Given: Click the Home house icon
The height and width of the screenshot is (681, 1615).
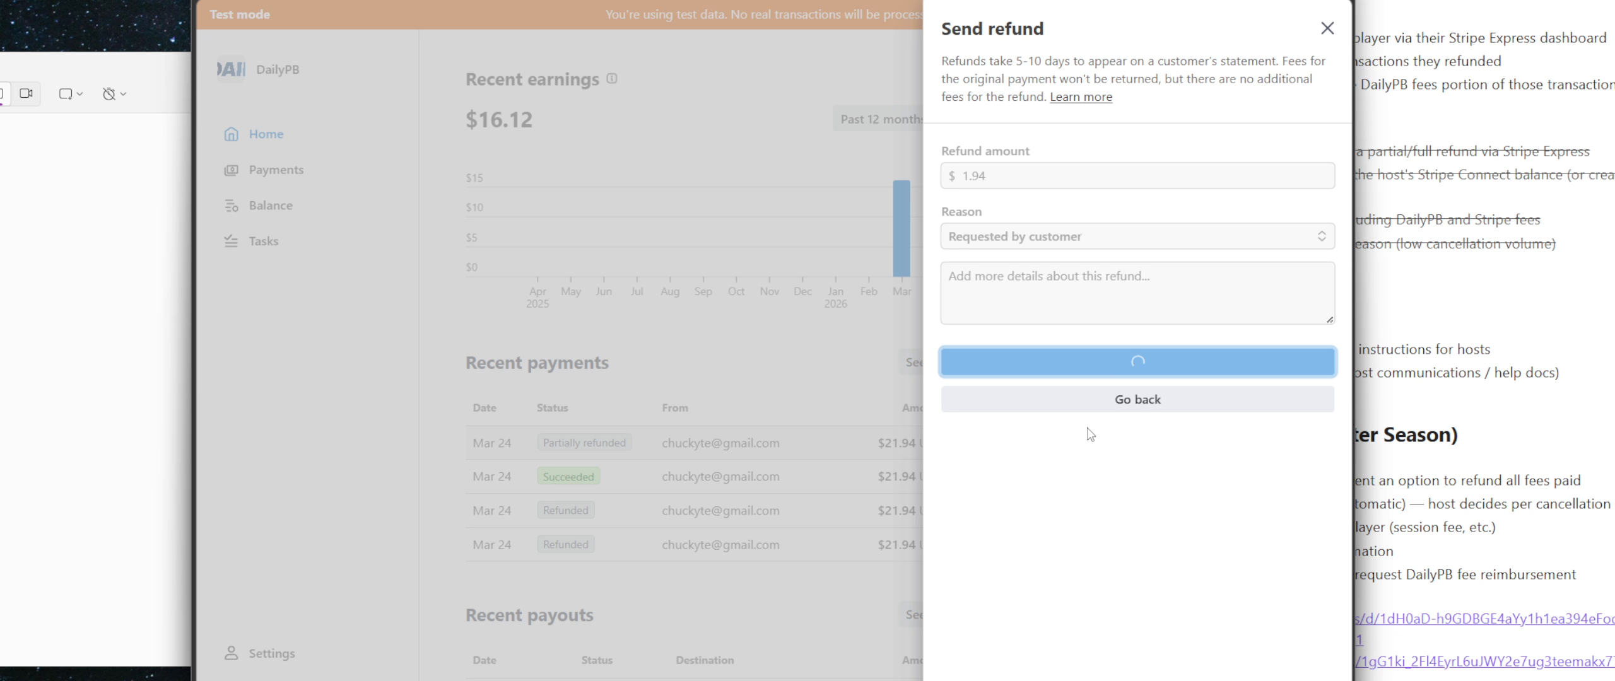Looking at the screenshot, I should (x=232, y=134).
